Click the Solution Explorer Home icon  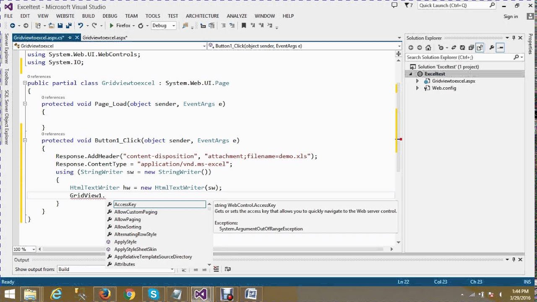pos(428,48)
